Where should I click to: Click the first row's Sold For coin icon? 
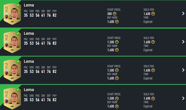[153, 14]
